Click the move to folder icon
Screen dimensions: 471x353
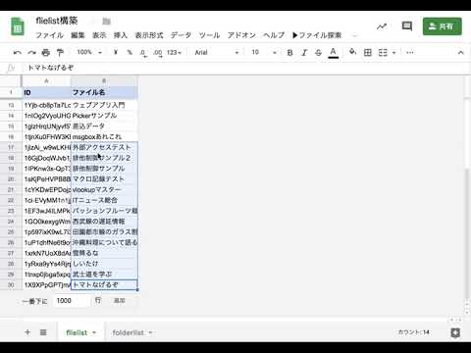pos(106,22)
